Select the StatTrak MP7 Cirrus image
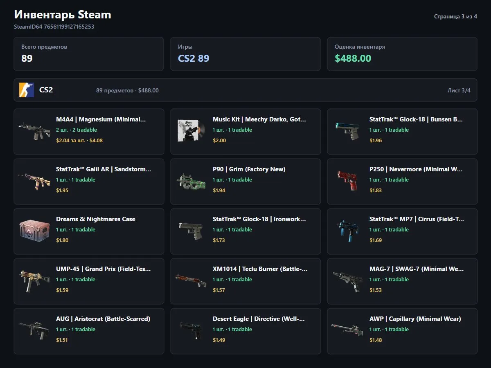The image size is (491, 368). pos(347,231)
